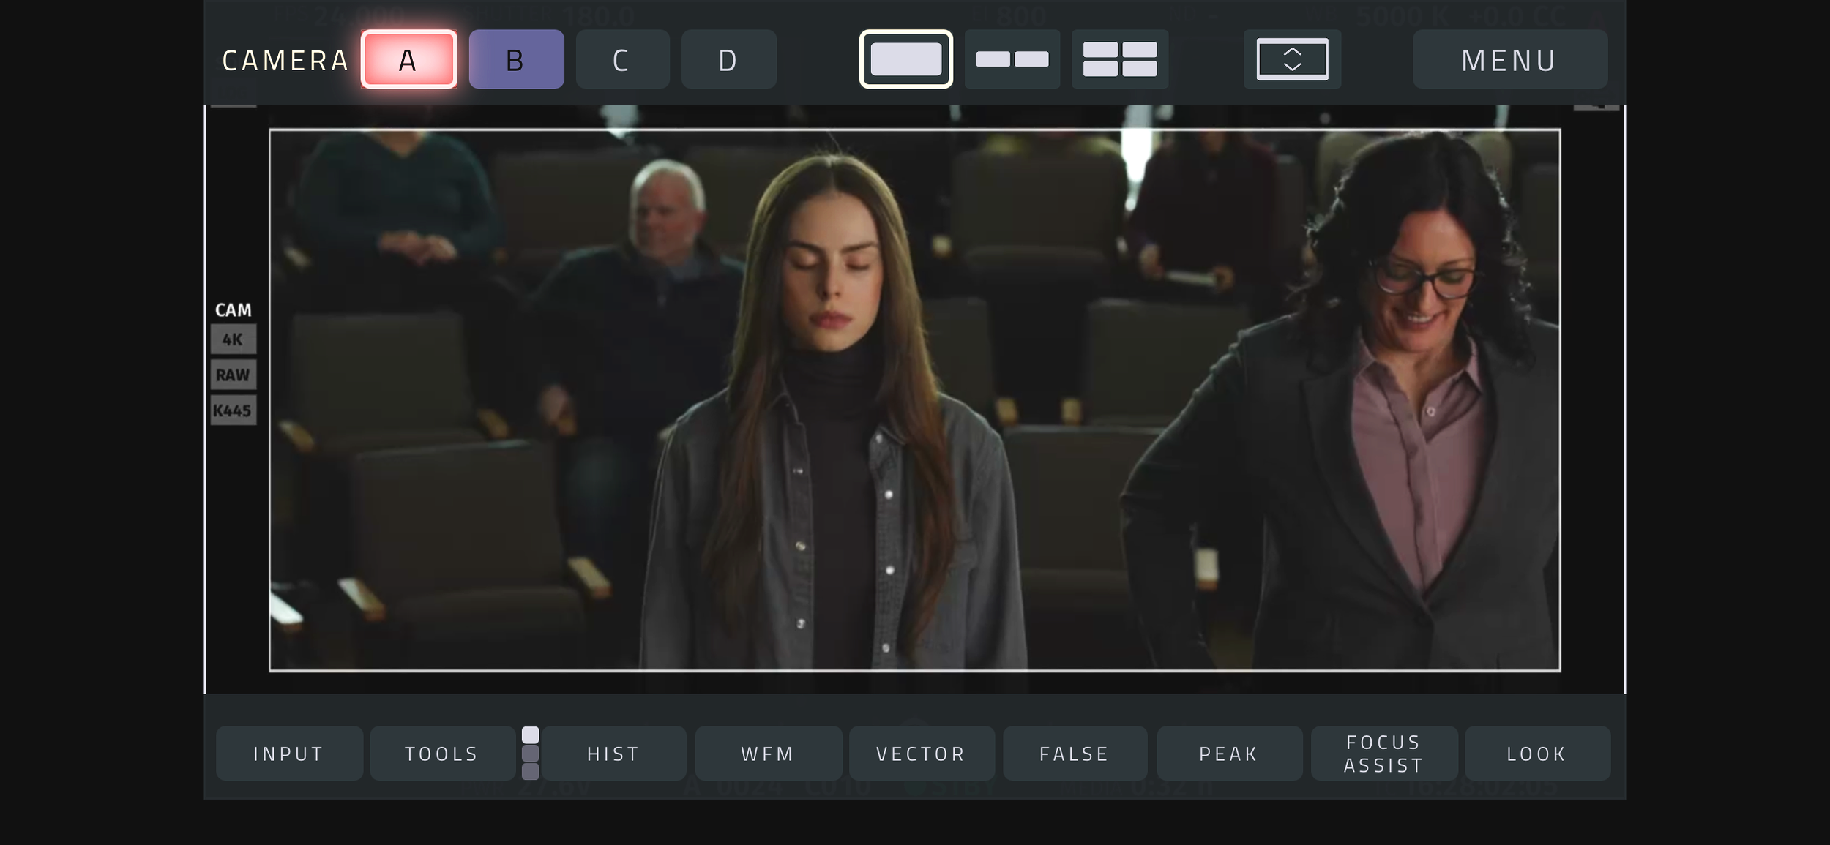1830x845 pixels.
Task: Select Camera A
Action: click(408, 59)
